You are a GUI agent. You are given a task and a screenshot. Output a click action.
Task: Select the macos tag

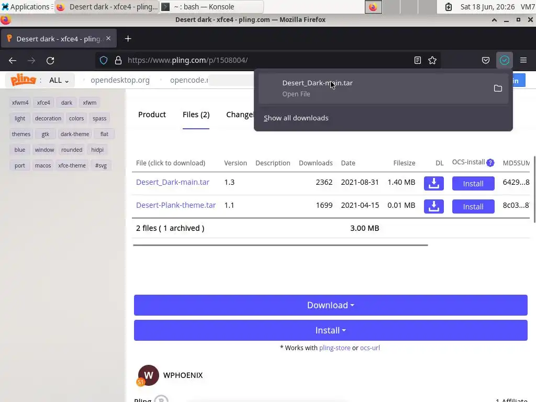[x=43, y=165]
